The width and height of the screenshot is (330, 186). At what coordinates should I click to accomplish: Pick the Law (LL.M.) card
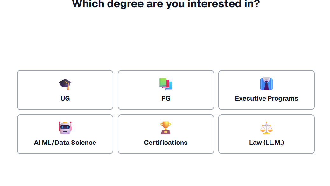(266, 134)
